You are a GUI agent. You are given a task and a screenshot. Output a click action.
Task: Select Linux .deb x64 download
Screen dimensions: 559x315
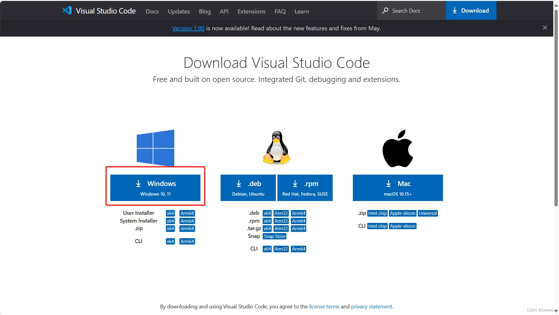click(267, 213)
